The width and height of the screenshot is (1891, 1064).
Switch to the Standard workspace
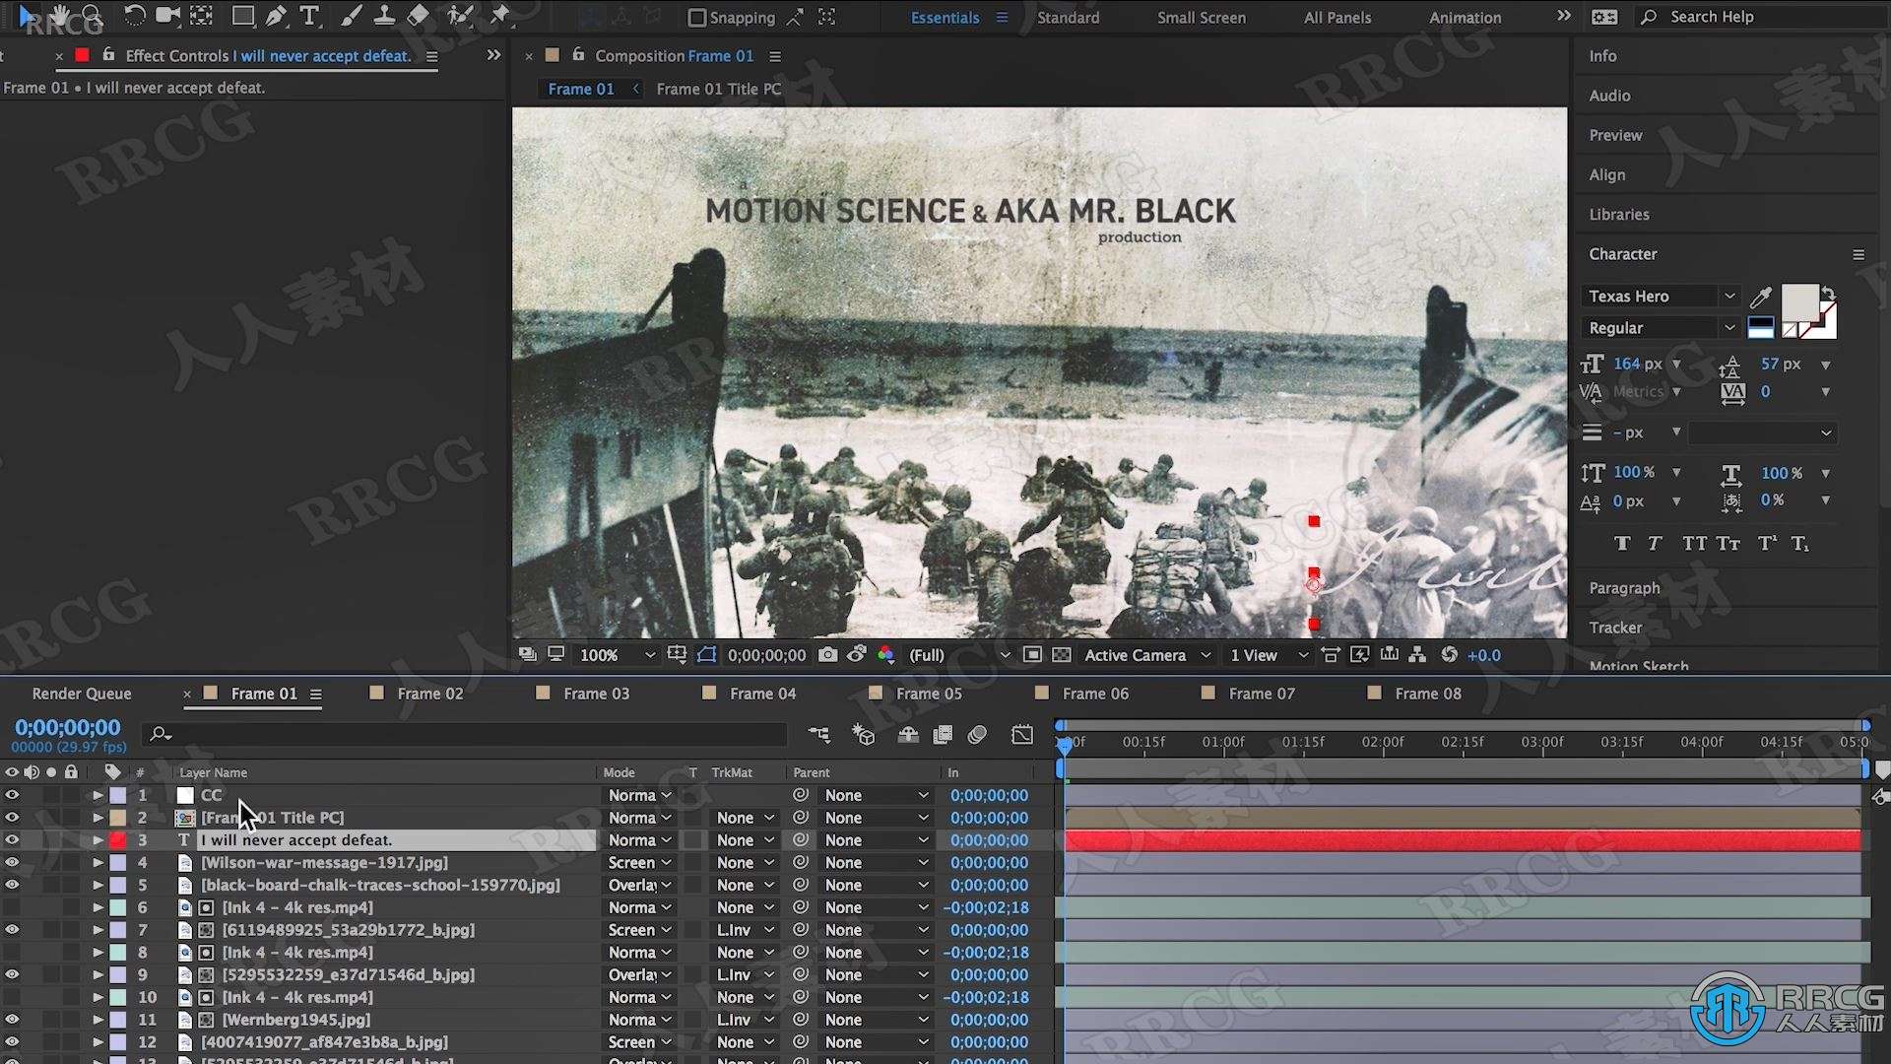pos(1068,17)
